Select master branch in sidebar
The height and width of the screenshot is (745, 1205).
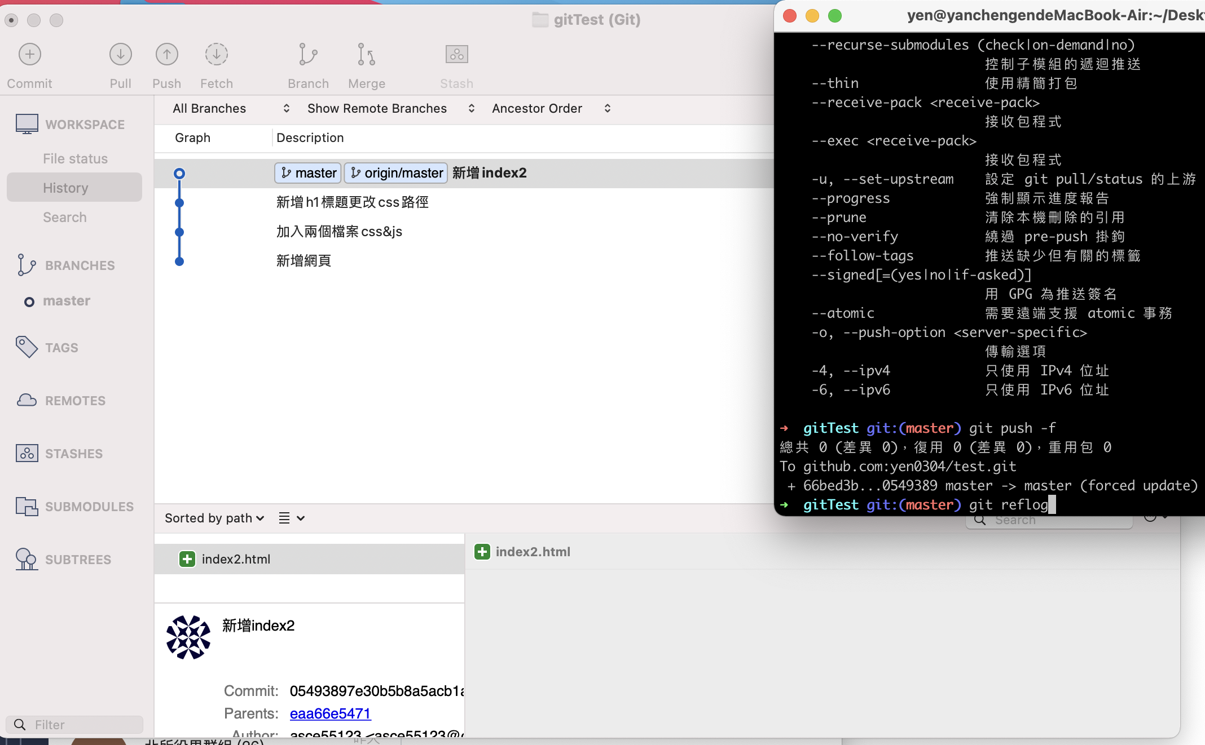click(x=67, y=301)
